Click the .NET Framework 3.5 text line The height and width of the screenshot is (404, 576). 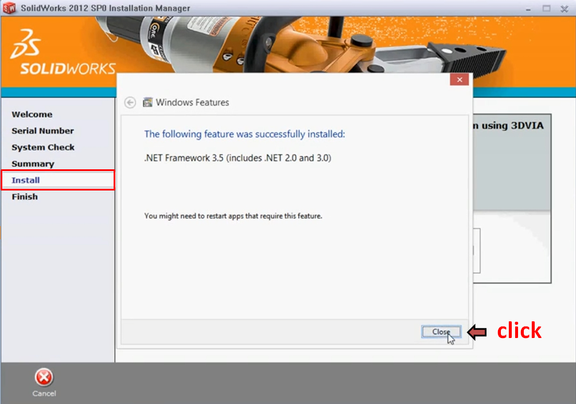pyautogui.click(x=238, y=158)
